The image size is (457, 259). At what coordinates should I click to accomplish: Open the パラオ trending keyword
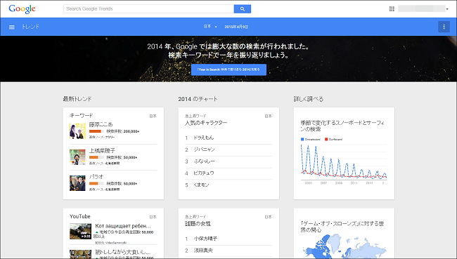pos(96,176)
